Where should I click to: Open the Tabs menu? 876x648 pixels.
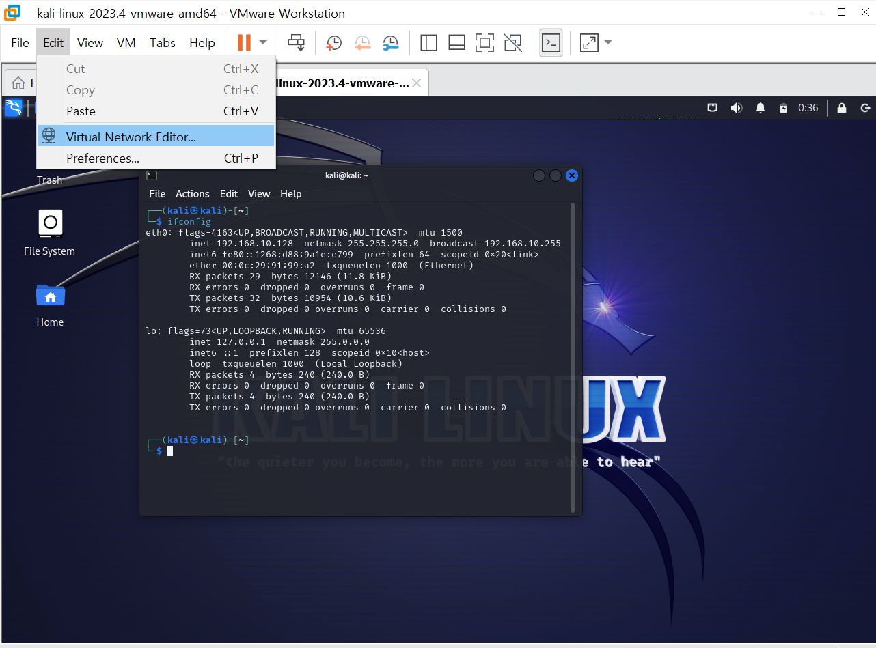pyautogui.click(x=163, y=42)
